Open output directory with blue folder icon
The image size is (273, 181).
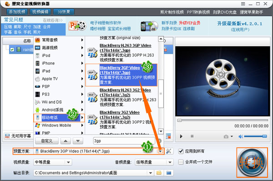pyautogui.click(x=169, y=173)
